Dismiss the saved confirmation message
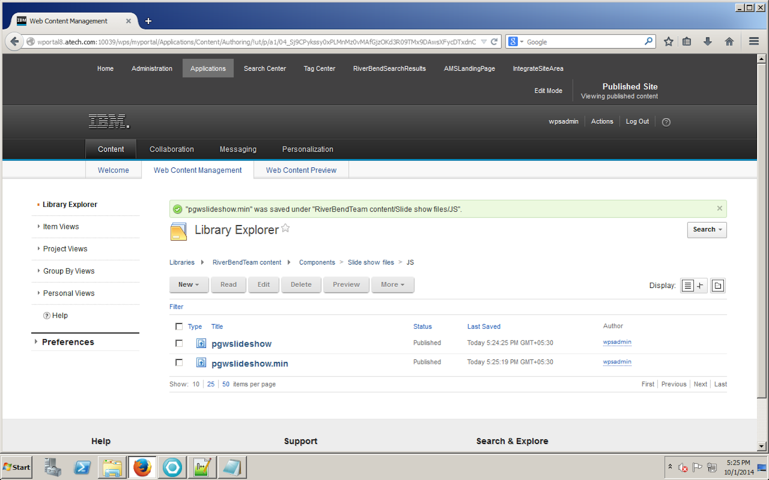The height and width of the screenshot is (480, 769). click(719, 208)
